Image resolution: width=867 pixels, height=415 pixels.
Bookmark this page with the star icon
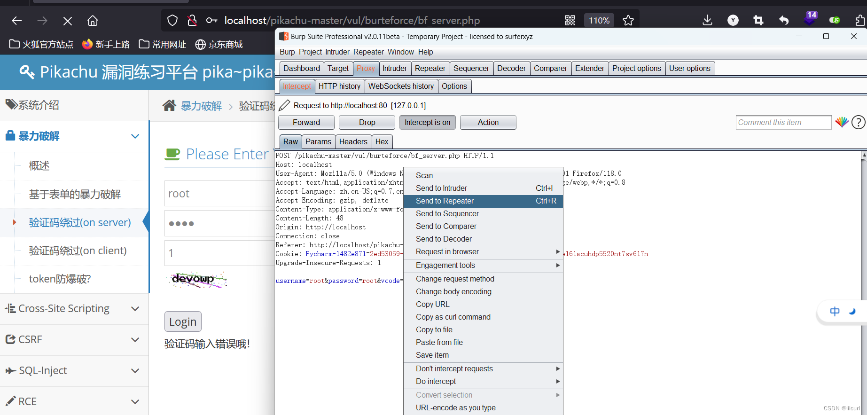(x=628, y=20)
